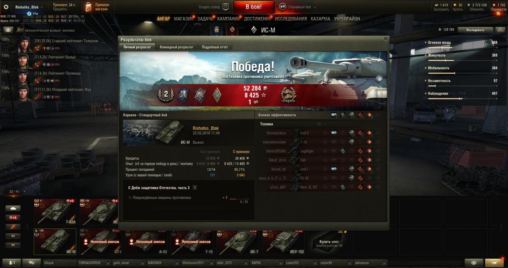Select the x5 first-victory bonus filter
This screenshot has width=508, height=268.
click(13, 217)
